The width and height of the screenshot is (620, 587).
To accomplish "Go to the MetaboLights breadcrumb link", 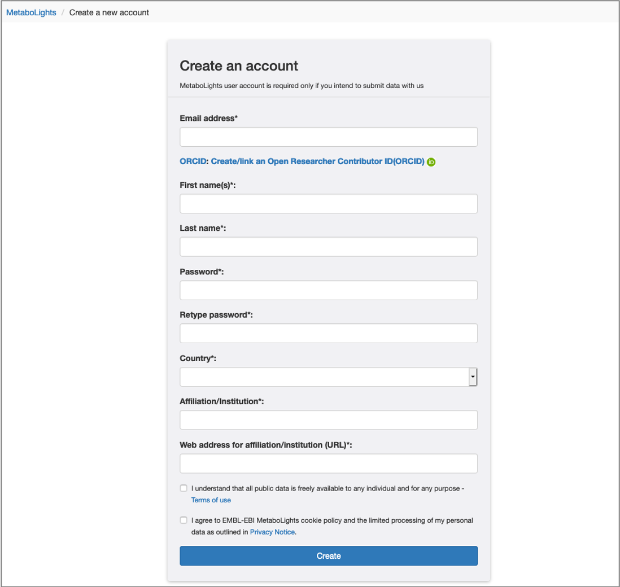I will click(31, 12).
